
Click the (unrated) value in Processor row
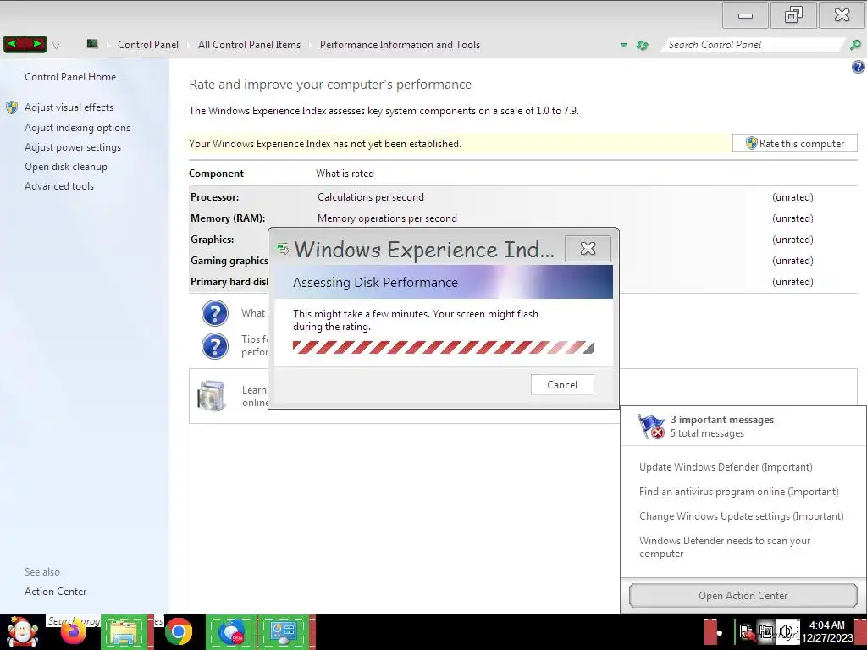792,196
